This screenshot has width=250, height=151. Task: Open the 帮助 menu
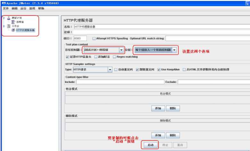(41, 8)
